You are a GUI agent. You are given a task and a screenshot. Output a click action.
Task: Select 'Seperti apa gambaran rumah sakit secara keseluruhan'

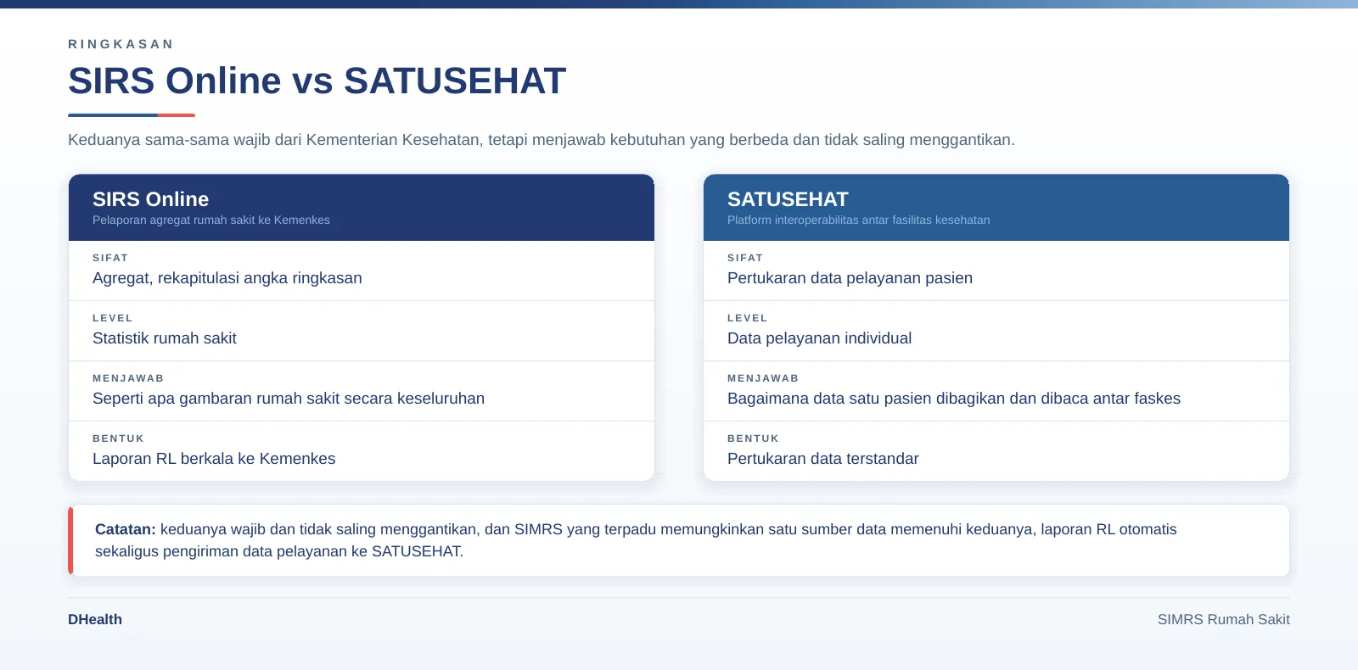289,399
